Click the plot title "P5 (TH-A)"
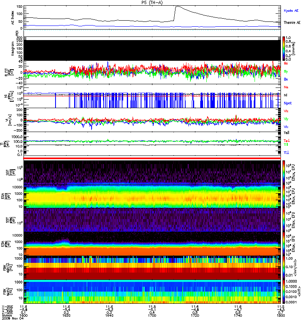The width and height of the screenshot is (304, 324). point(152,2)
